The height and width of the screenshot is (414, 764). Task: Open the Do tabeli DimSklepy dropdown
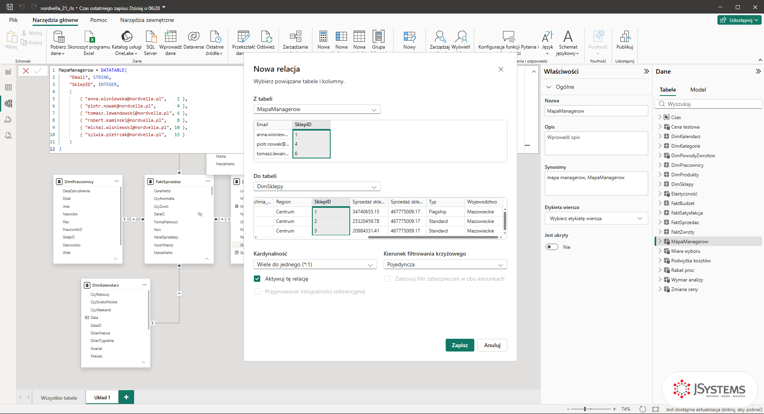click(x=317, y=186)
